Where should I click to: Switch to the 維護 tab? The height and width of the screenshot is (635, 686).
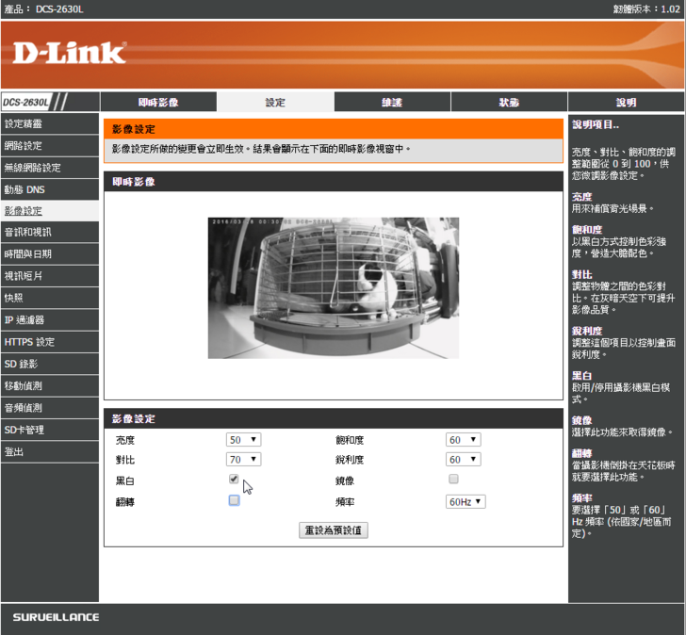click(x=391, y=103)
